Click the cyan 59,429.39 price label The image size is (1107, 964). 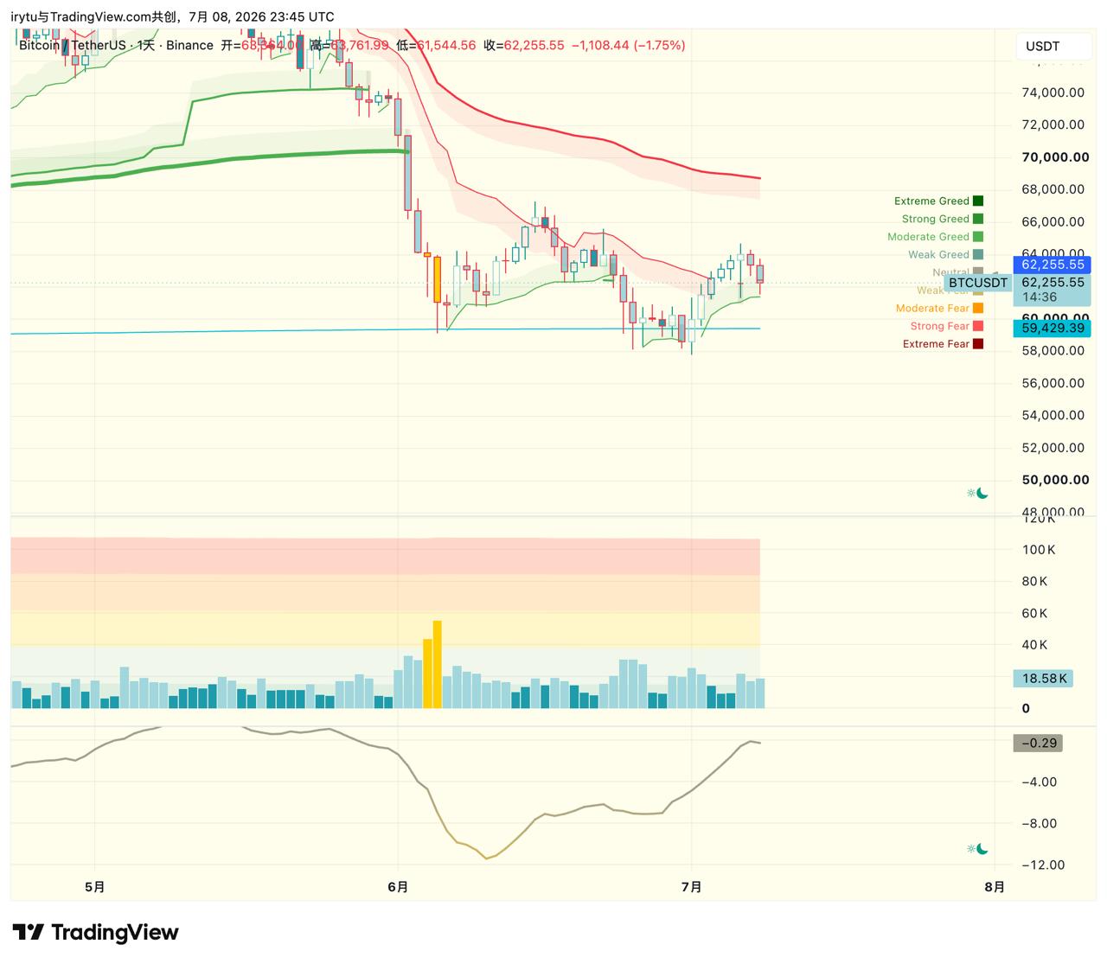click(x=1052, y=329)
